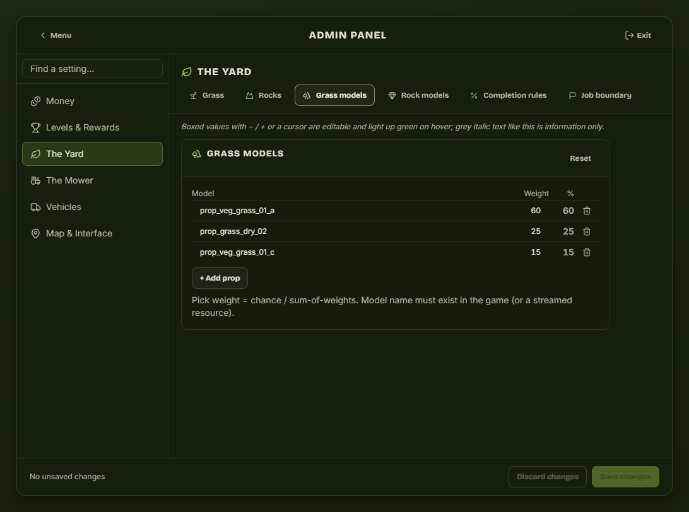Click the Save changes button
This screenshot has width=689, height=512.
625,477
